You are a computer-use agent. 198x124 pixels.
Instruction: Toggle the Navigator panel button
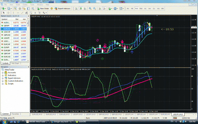click(x=24, y=9)
